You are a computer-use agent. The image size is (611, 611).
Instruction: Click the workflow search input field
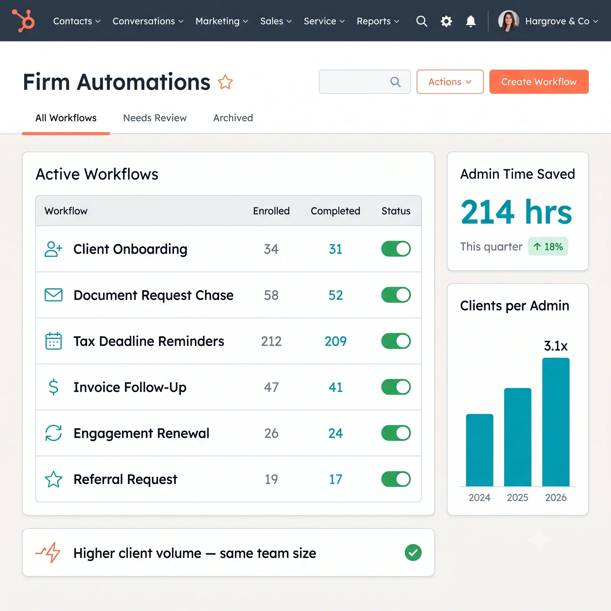[365, 81]
